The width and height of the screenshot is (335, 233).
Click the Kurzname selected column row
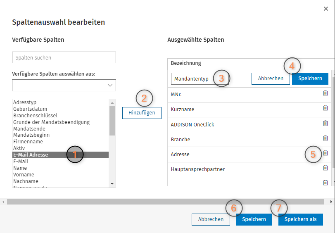click(x=249, y=109)
